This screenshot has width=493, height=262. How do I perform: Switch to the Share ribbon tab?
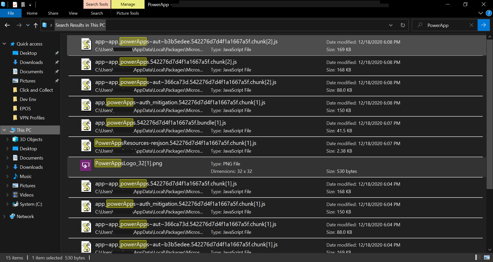click(x=53, y=13)
